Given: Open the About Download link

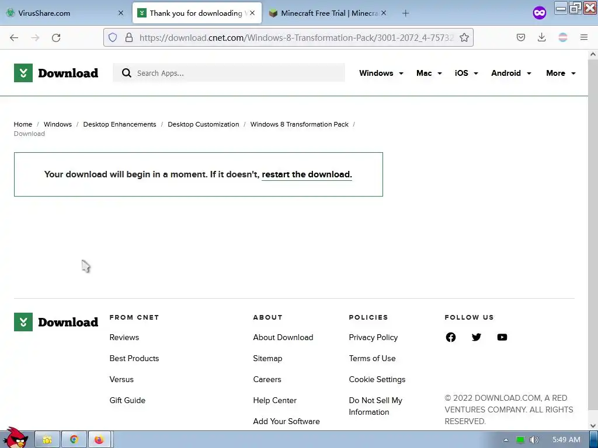Looking at the screenshot, I should (283, 337).
